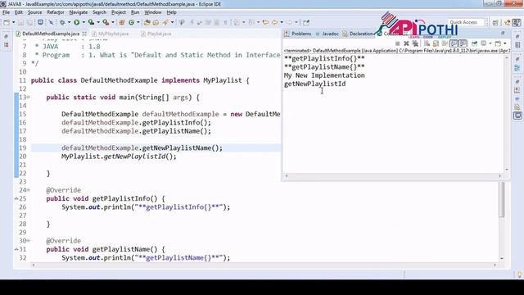This screenshot has width=524, height=295.
Task: Switch to the Declaration view tab
Action: click(358, 34)
